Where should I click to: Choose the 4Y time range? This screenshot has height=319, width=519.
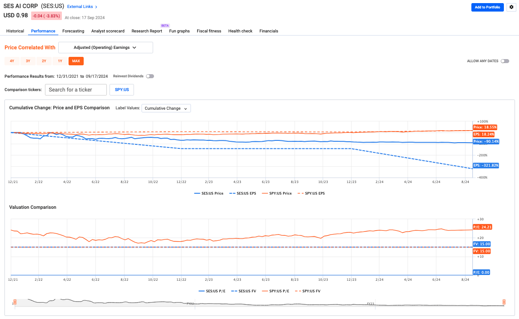(12, 61)
